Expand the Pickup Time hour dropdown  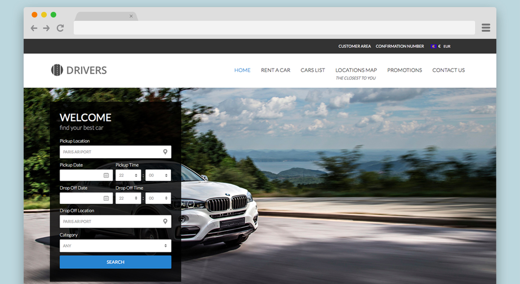[x=128, y=175]
